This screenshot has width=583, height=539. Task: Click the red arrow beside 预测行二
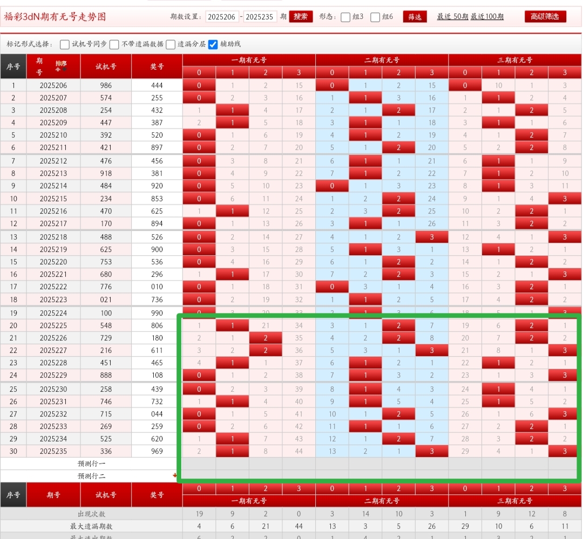[174, 475]
